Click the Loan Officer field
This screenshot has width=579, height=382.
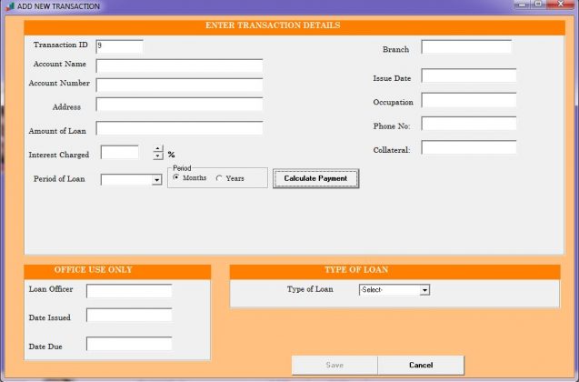tap(129, 291)
